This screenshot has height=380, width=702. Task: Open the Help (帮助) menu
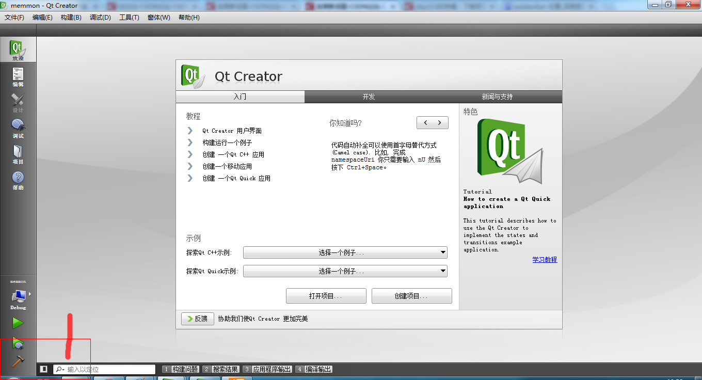coord(189,18)
